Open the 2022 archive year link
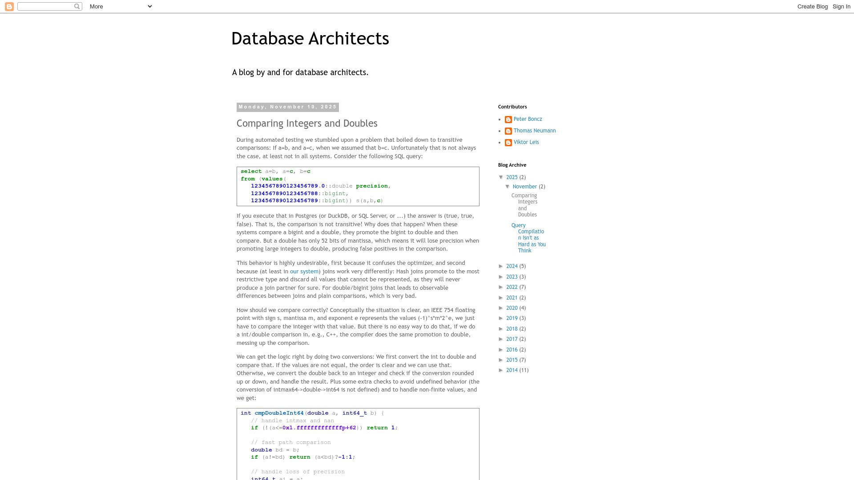Viewport: 854px width, 480px height. (512, 287)
